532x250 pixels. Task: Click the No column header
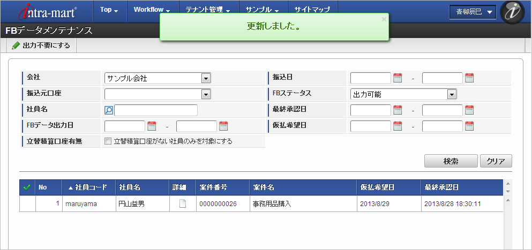(x=49, y=187)
